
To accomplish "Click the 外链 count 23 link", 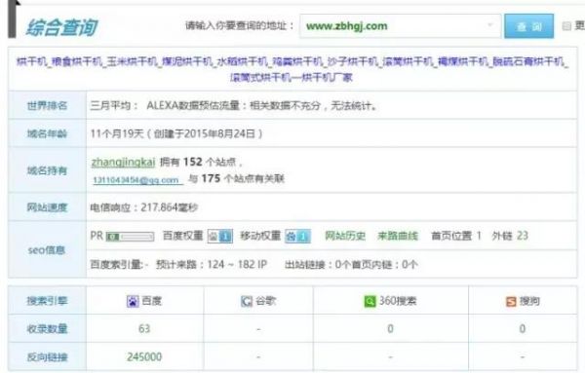I will click(523, 236).
